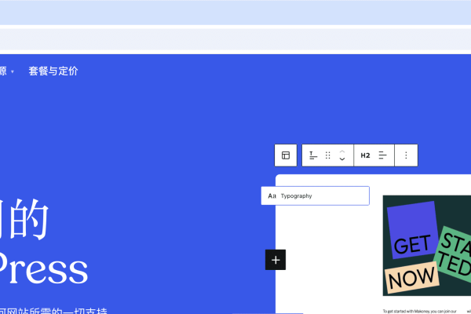The height and width of the screenshot is (314, 471).
Task: Click the six-dot drag handle icon
Action: coord(328,155)
